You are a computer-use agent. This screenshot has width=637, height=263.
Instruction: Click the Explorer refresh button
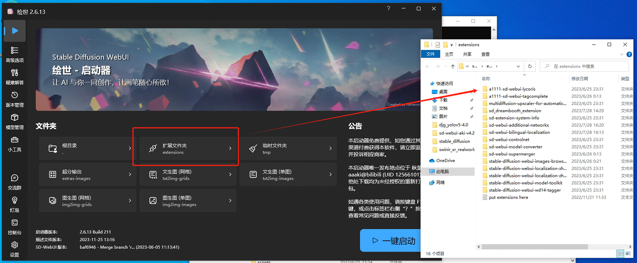click(x=530, y=66)
